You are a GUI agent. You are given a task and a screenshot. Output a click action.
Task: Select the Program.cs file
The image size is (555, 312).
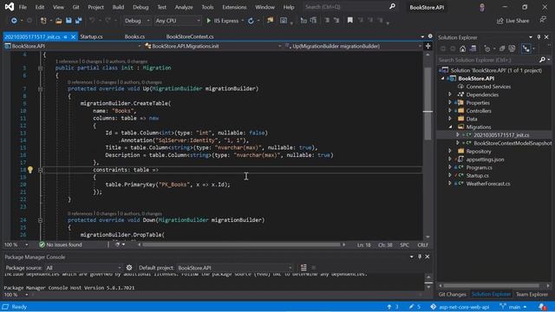point(479,167)
